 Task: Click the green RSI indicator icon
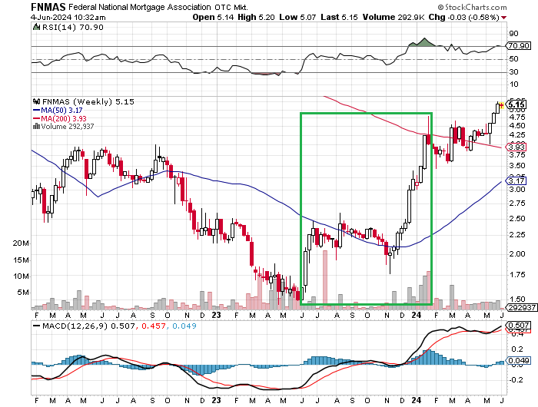coord(36,27)
